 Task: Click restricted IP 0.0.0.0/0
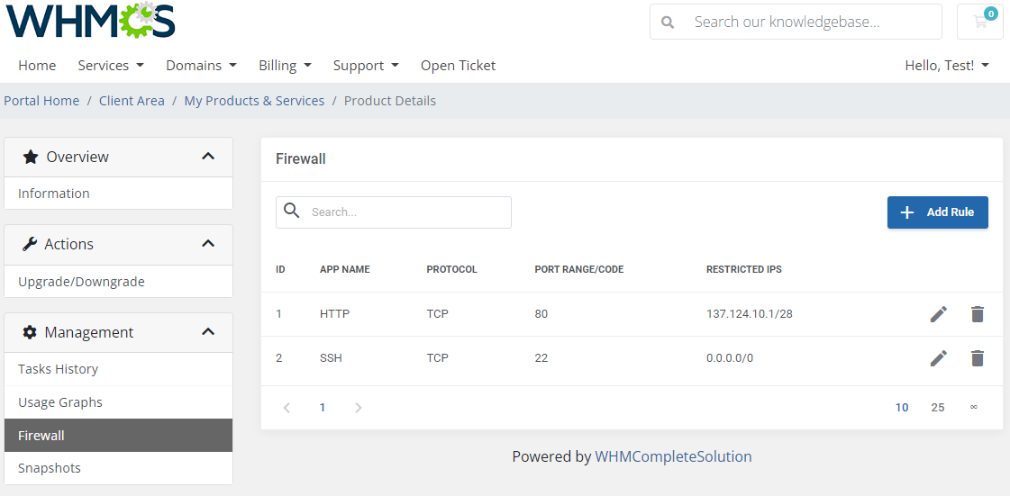point(729,357)
